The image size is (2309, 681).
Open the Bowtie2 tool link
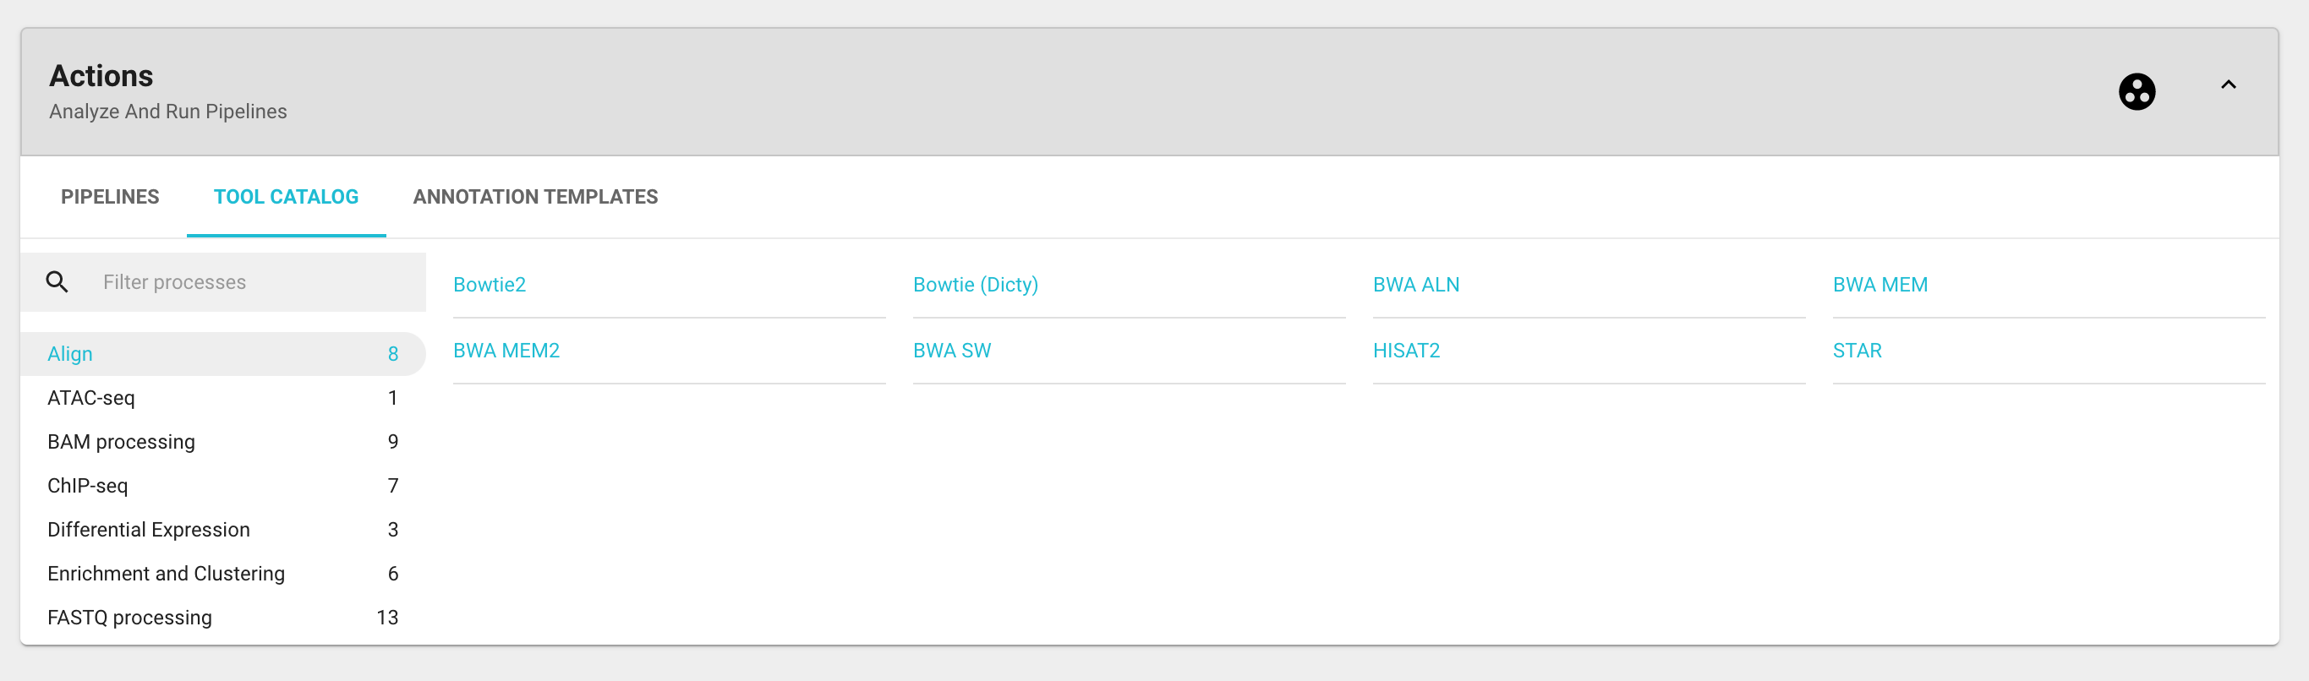490,285
